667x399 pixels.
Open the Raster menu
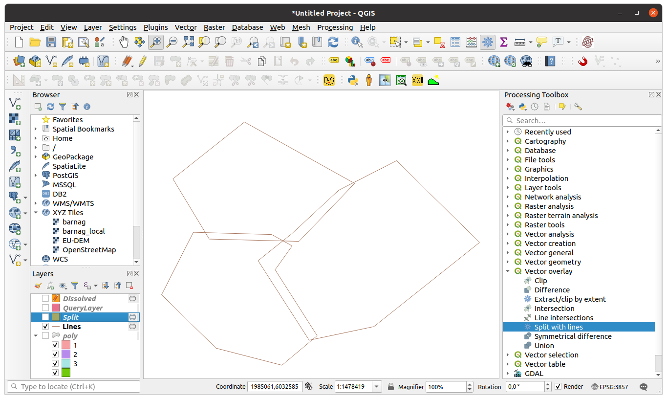click(x=215, y=27)
